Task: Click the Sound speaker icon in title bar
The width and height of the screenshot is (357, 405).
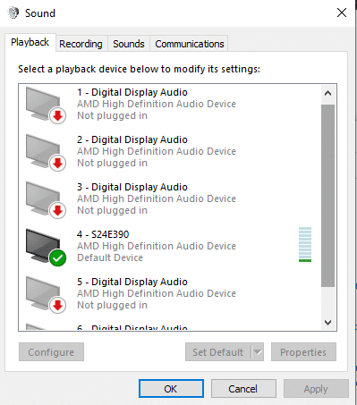Action: click(13, 13)
